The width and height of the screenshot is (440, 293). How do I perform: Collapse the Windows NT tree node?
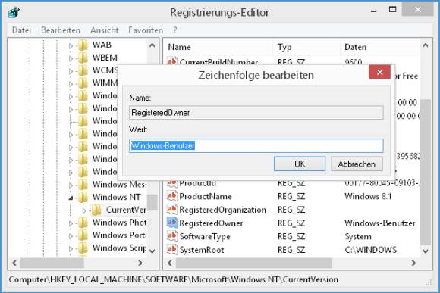(x=71, y=198)
